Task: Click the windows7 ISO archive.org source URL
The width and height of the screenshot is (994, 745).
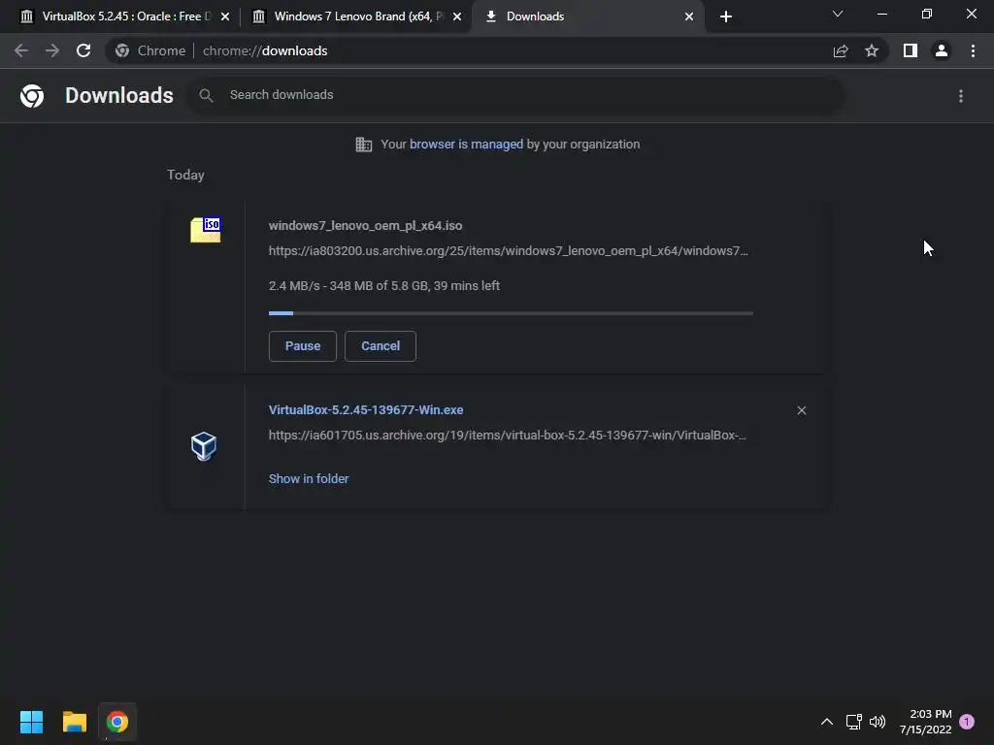Action: (x=508, y=251)
